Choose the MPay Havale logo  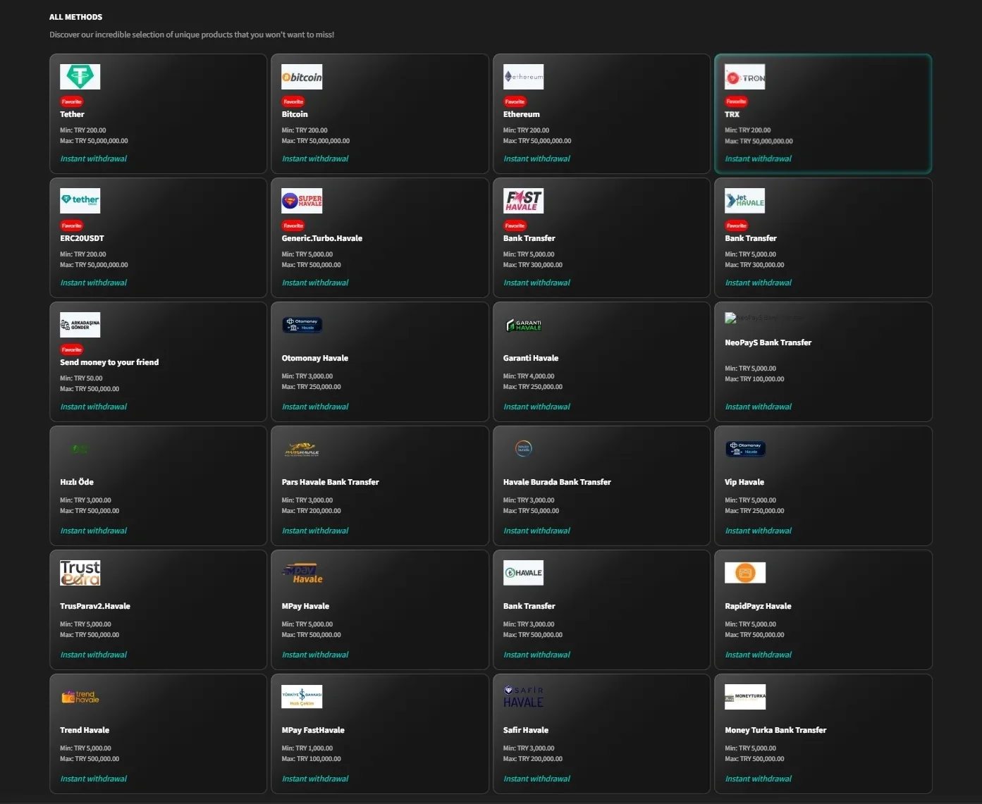coord(302,573)
